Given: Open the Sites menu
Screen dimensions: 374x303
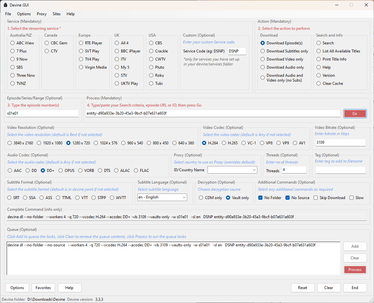Looking at the screenshot, I should point(57,14).
